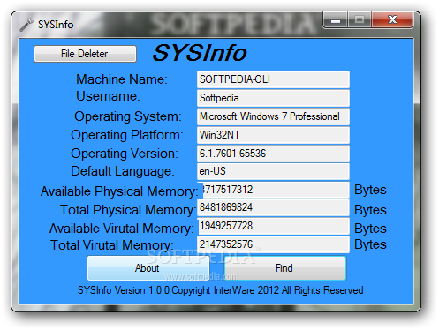This screenshot has height=330, width=439.
Task: Click Bytes label beside Available Virutal Memory
Action: [370, 229]
